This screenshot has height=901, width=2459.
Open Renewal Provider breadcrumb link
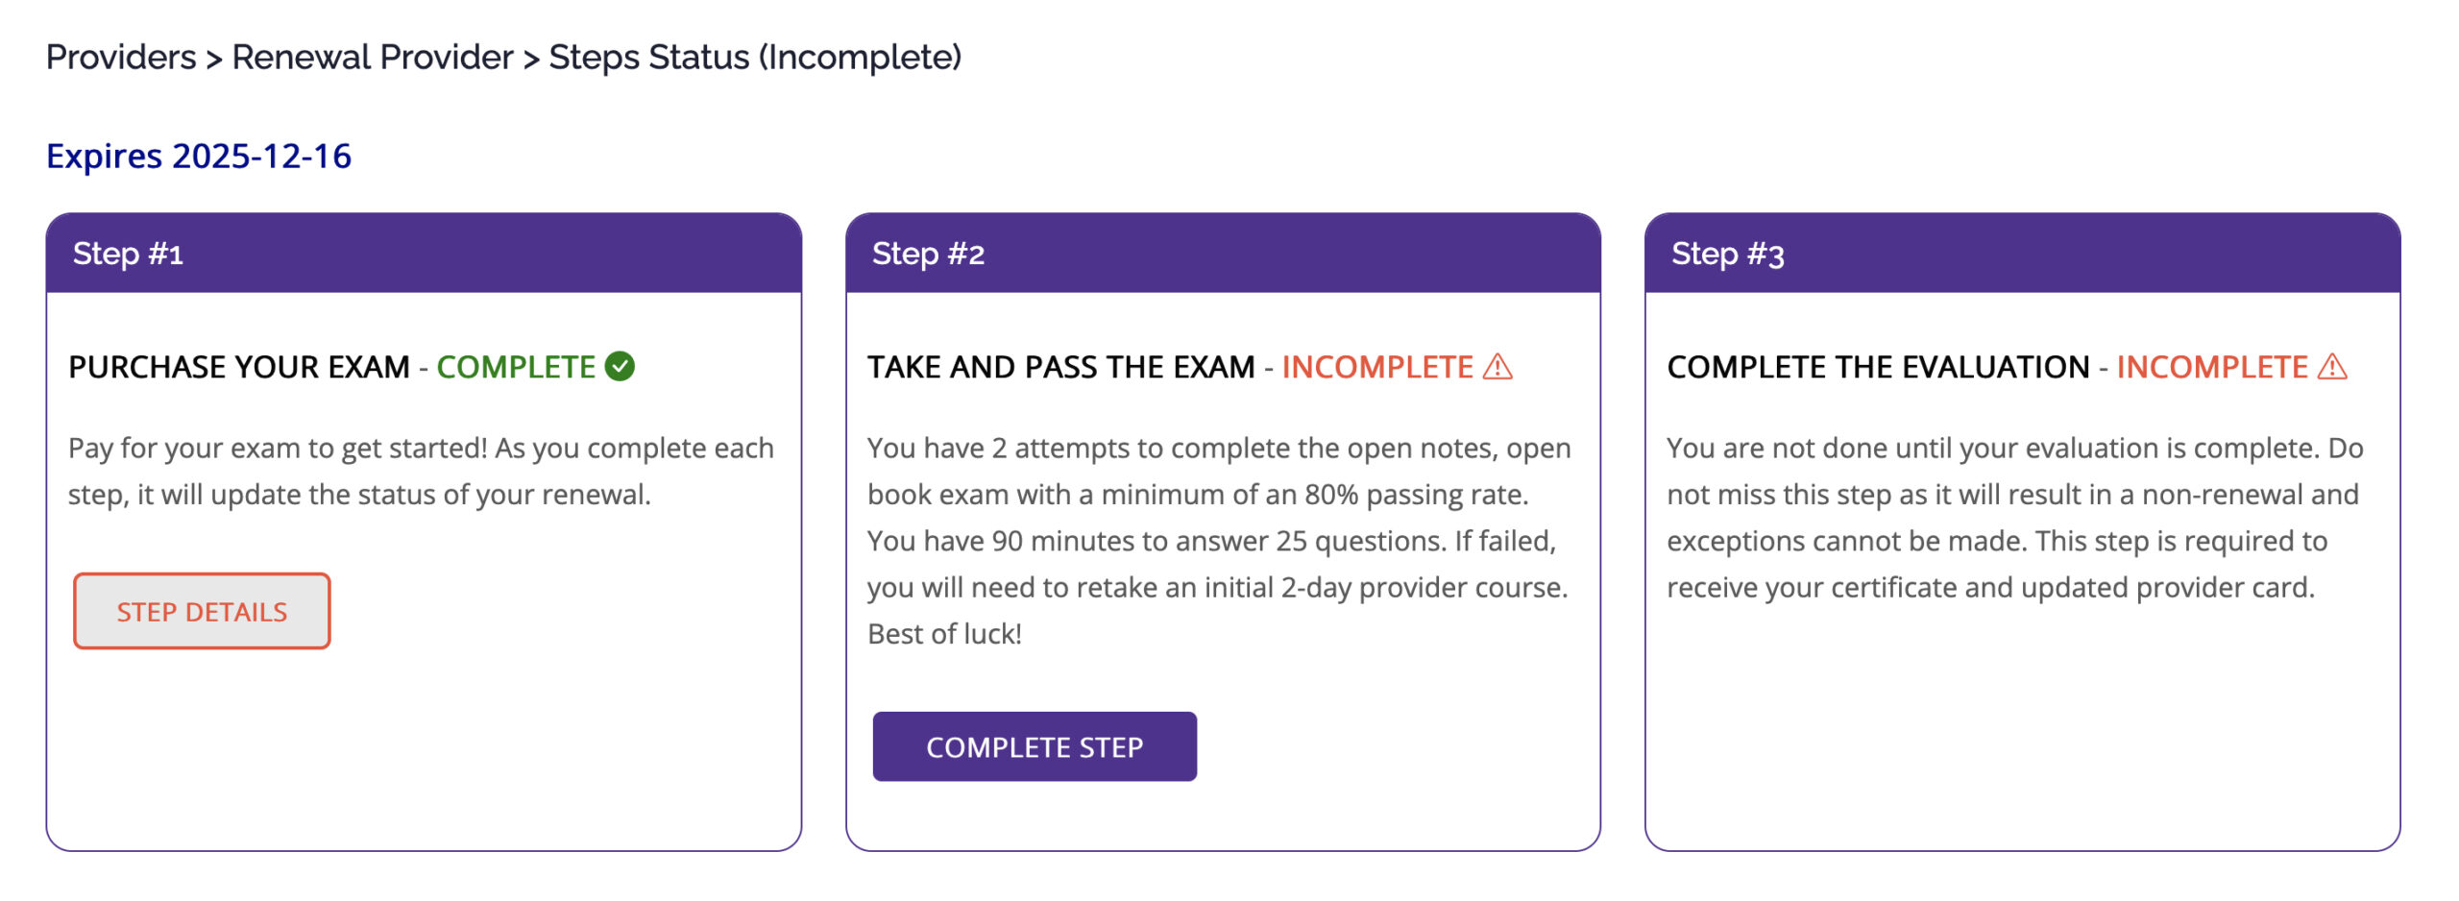(373, 58)
